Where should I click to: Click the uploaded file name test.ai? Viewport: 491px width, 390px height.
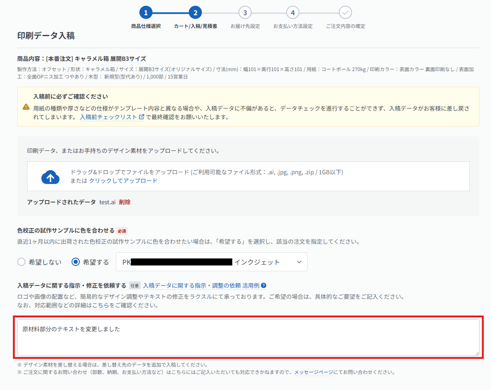pyautogui.click(x=107, y=202)
